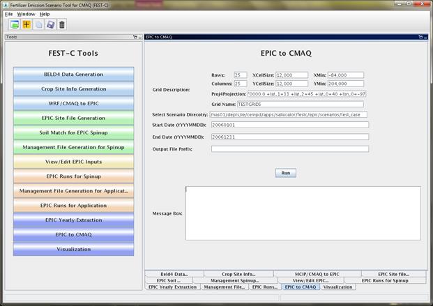Viewport: 433px width, 306px height.
Task: Select BELD4 Data Generation tool
Action: click(73, 75)
